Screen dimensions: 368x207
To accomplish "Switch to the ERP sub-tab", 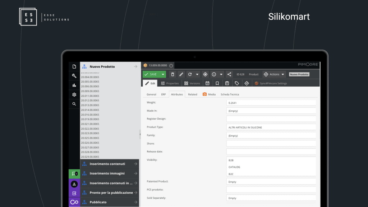I will point(164,95).
